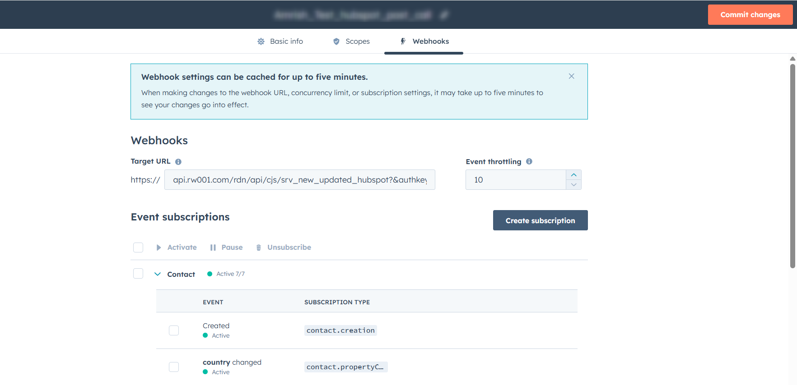The width and height of the screenshot is (797, 385).
Task: Click the Event throttling info icon
Action: click(529, 161)
